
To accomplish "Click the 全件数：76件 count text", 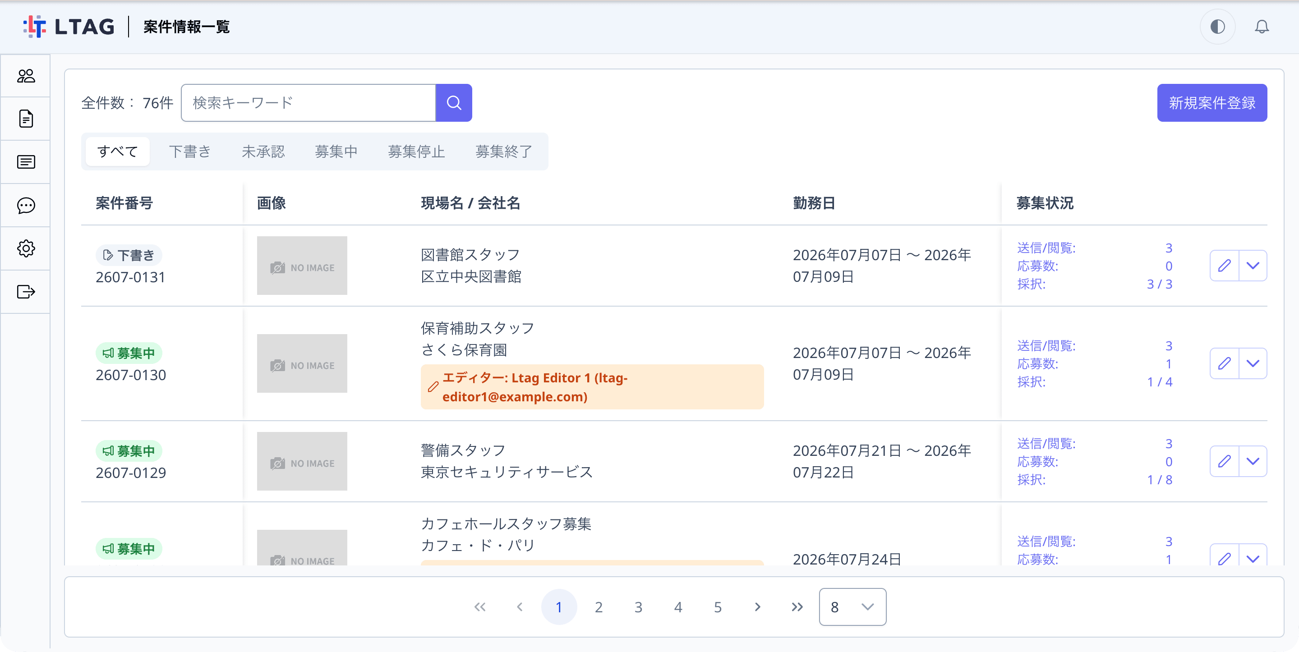I will 127,103.
